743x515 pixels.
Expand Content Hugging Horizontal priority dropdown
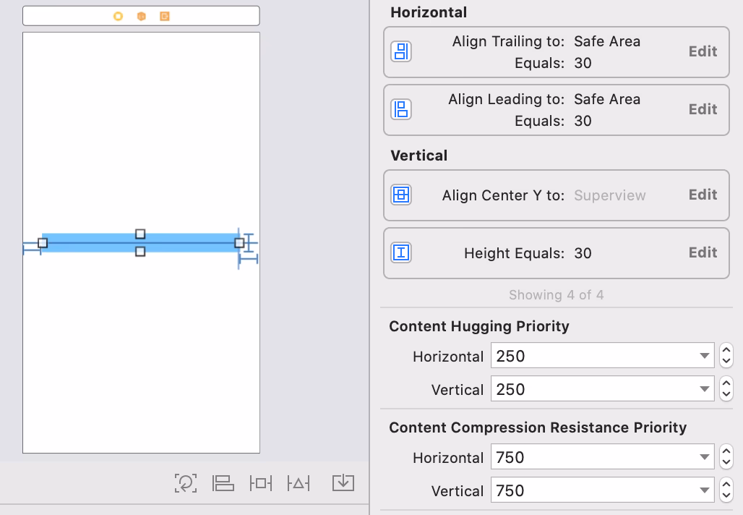704,356
